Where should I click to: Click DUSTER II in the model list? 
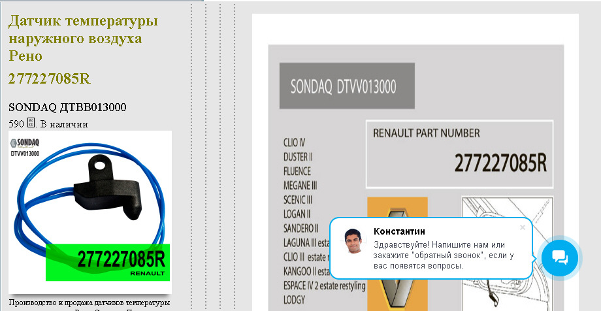[x=298, y=157]
